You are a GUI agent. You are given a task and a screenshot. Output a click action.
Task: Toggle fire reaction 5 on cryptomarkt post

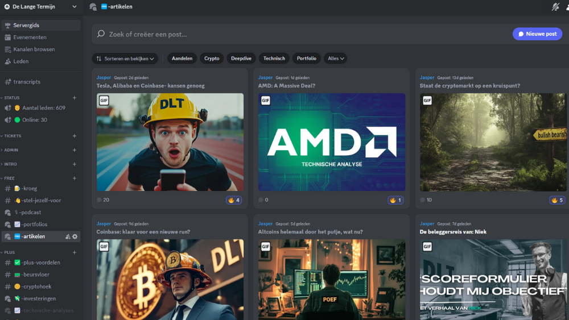tap(557, 200)
